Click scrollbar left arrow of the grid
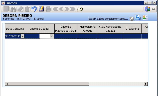The width and height of the screenshot is (158, 96). (x=7, y=84)
